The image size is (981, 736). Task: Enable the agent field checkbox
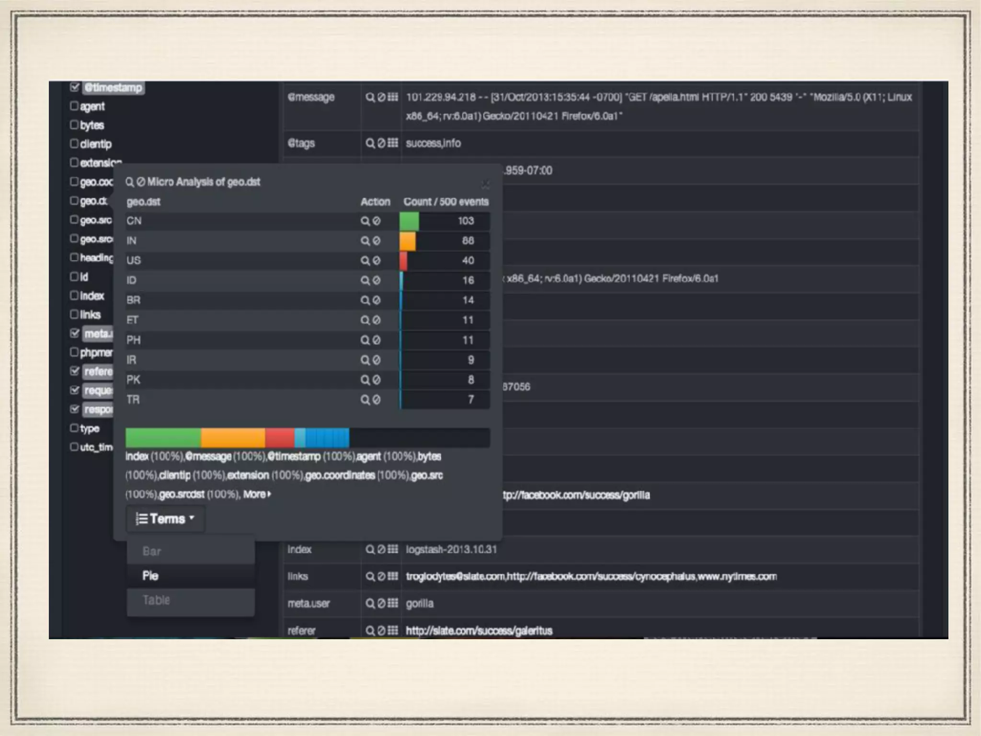[74, 106]
